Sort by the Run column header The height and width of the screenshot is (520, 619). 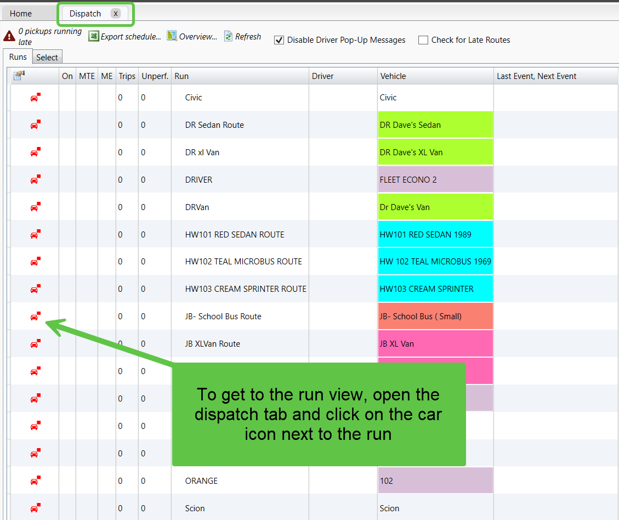coord(181,76)
